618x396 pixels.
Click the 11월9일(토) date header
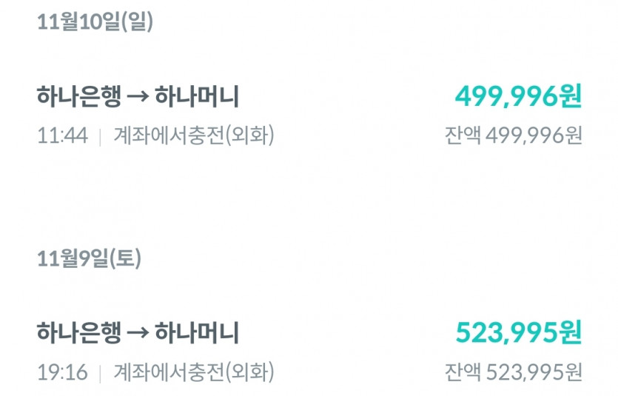click(x=90, y=258)
